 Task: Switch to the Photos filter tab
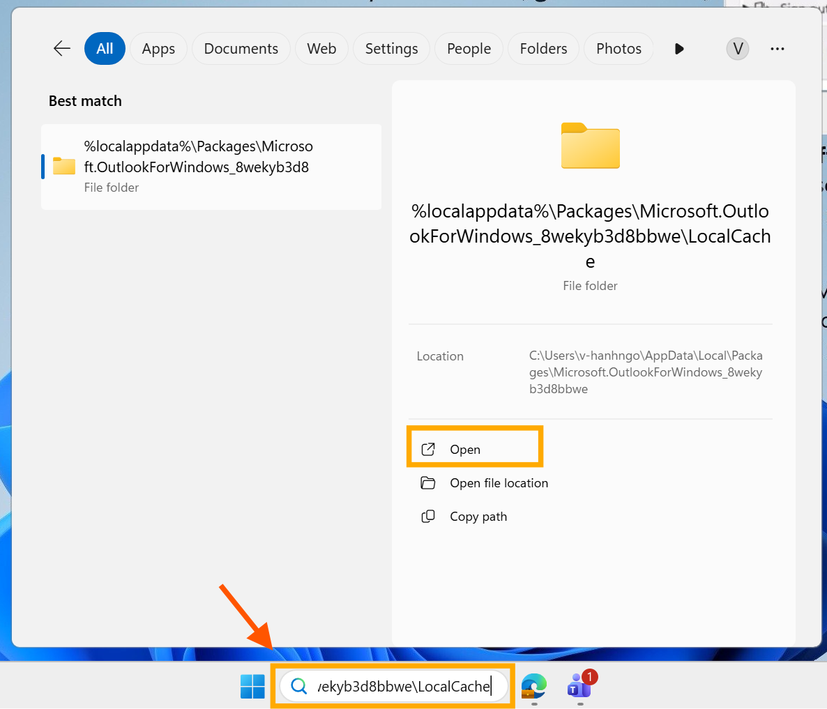[x=619, y=49]
